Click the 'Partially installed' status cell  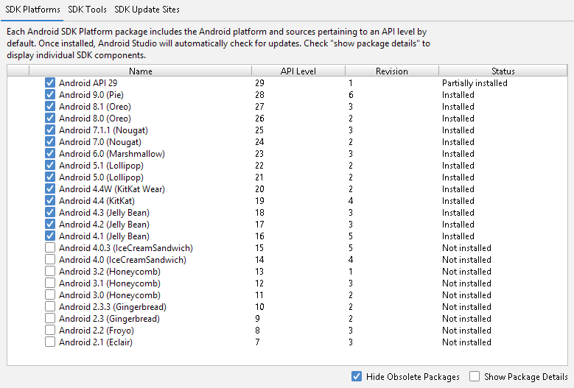[475, 83]
